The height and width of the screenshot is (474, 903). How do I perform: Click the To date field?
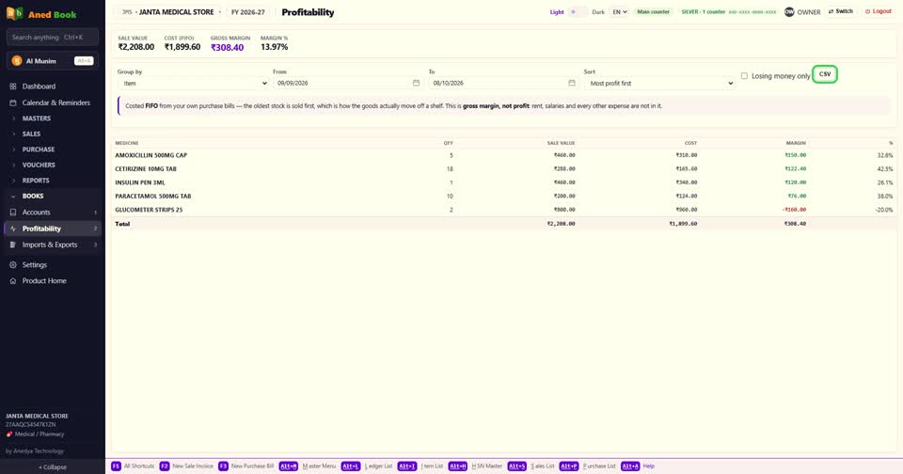[x=504, y=83]
